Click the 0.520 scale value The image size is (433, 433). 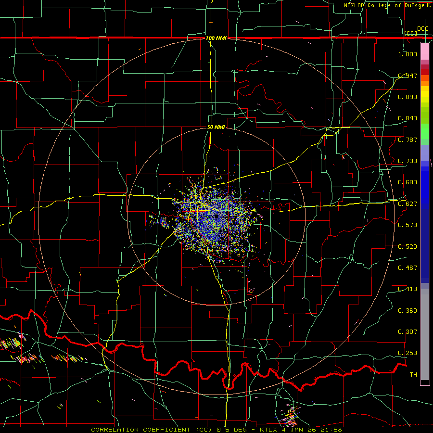(x=408, y=247)
